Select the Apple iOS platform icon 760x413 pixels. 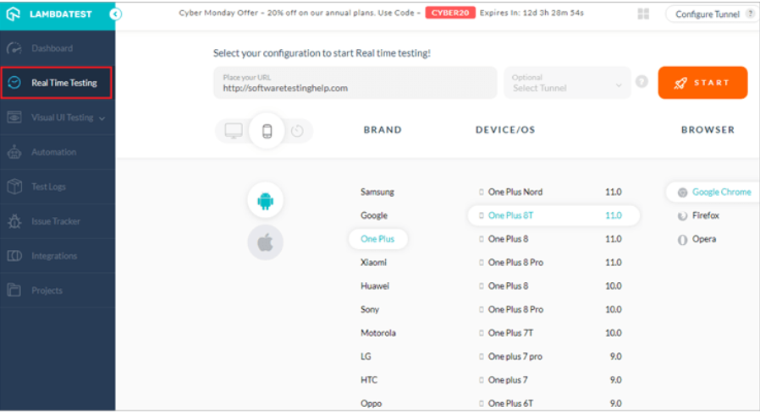click(x=266, y=243)
